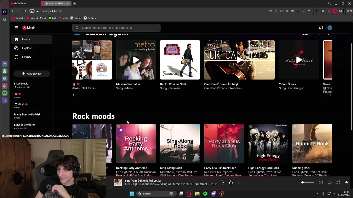Click the music.youtube.com address bar

tap(52, 11)
